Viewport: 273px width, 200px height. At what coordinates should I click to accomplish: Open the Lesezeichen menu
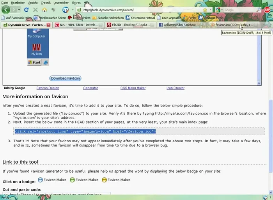pyautogui.click(x=61, y=3)
